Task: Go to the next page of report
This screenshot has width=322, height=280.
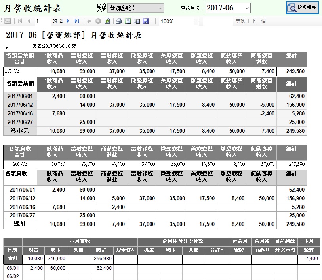Action: click(68, 21)
